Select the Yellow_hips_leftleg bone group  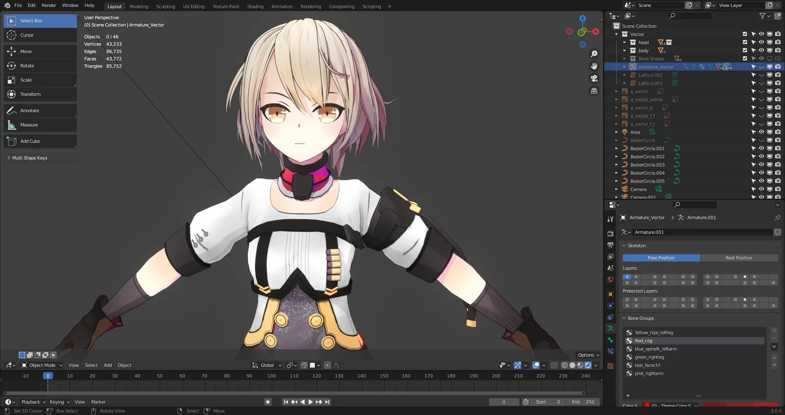click(695, 333)
